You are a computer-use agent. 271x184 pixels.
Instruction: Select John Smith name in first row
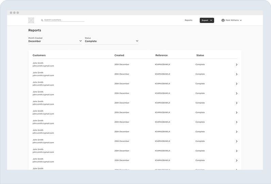pyautogui.click(x=38, y=63)
